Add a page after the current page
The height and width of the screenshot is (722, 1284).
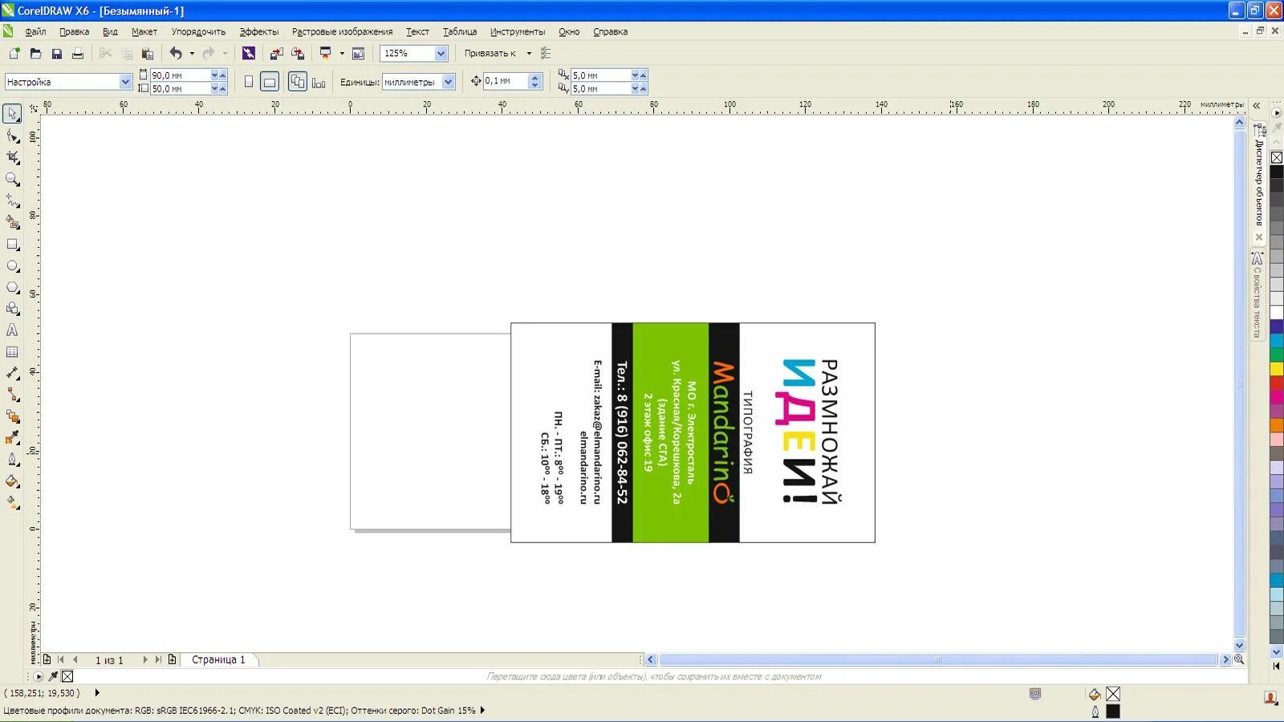tap(172, 659)
